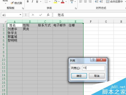Viewport: 126px width, 95px height.
Task: Decrease indent
Action: (x=97, y=2)
